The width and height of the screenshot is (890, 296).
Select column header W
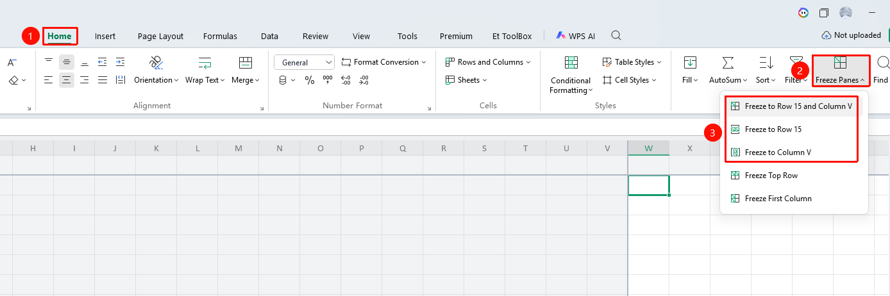[649, 149]
